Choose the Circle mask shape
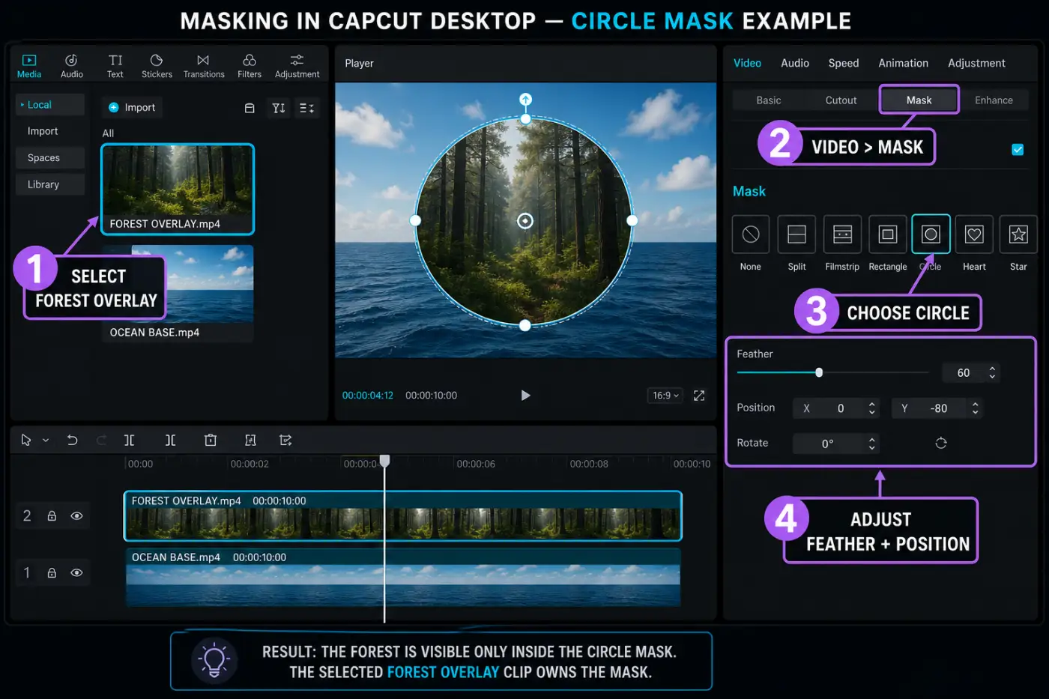This screenshot has height=699, width=1049. tap(931, 234)
